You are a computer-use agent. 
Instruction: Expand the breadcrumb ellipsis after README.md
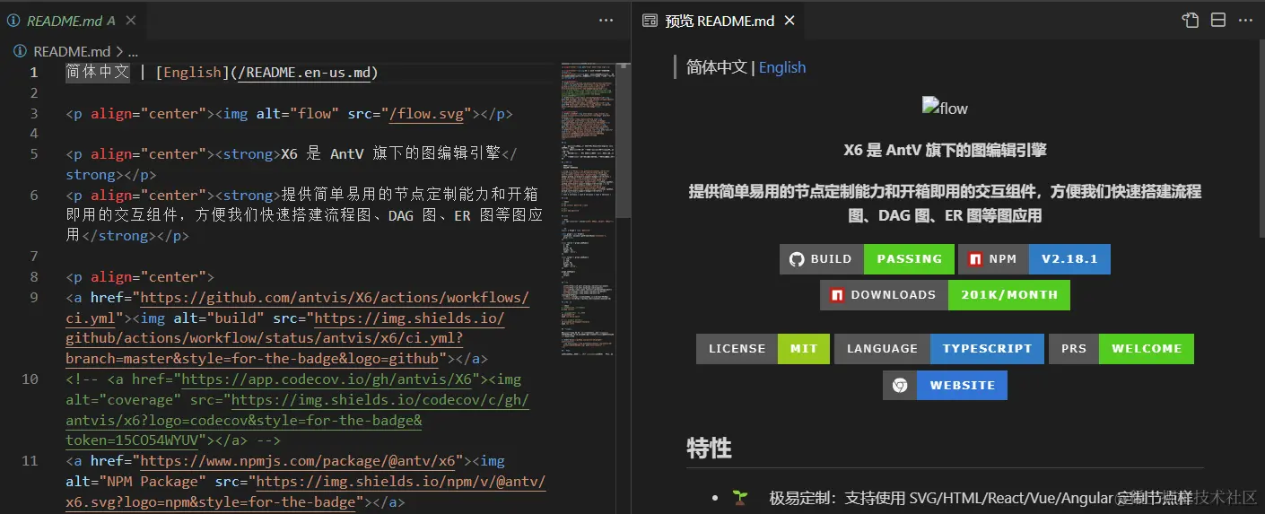tap(133, 51)
